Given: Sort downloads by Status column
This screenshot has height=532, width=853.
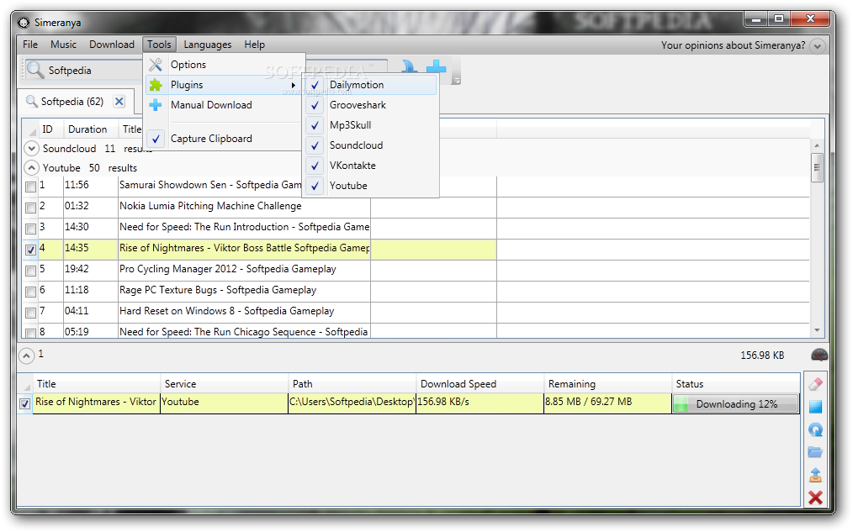Looking at the screenshot, I should [x=735, y=383].
